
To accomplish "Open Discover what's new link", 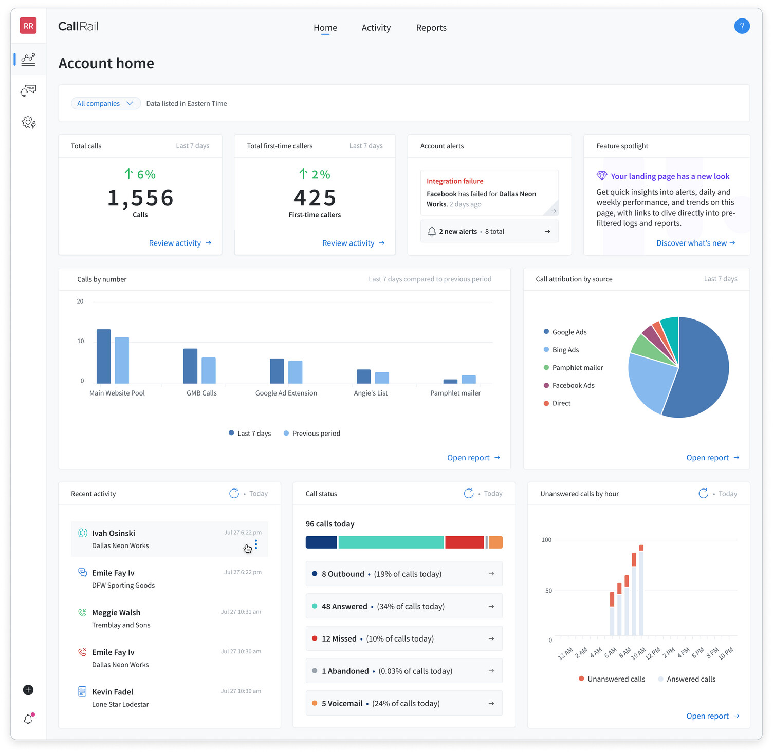I will [x=696, y=243].
